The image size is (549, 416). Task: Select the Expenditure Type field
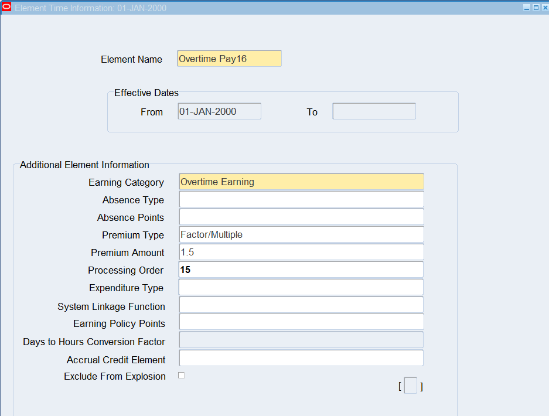click(x=301, y=287)
